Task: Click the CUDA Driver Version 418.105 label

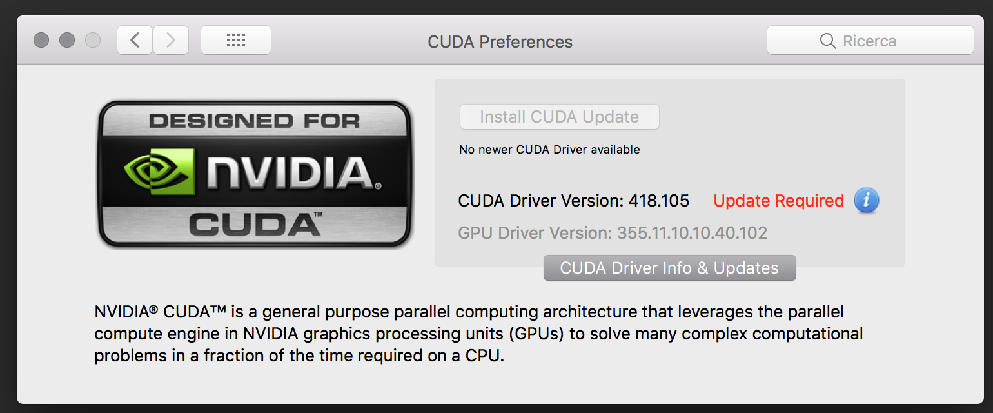Action: point(573,201)
